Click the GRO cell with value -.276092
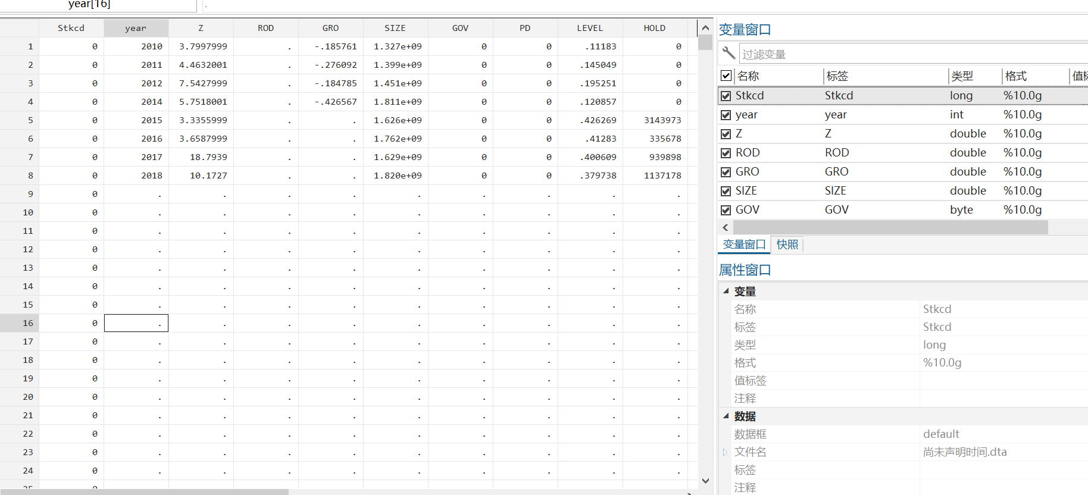The image size is (1088, 495). (x=331, y=65)
